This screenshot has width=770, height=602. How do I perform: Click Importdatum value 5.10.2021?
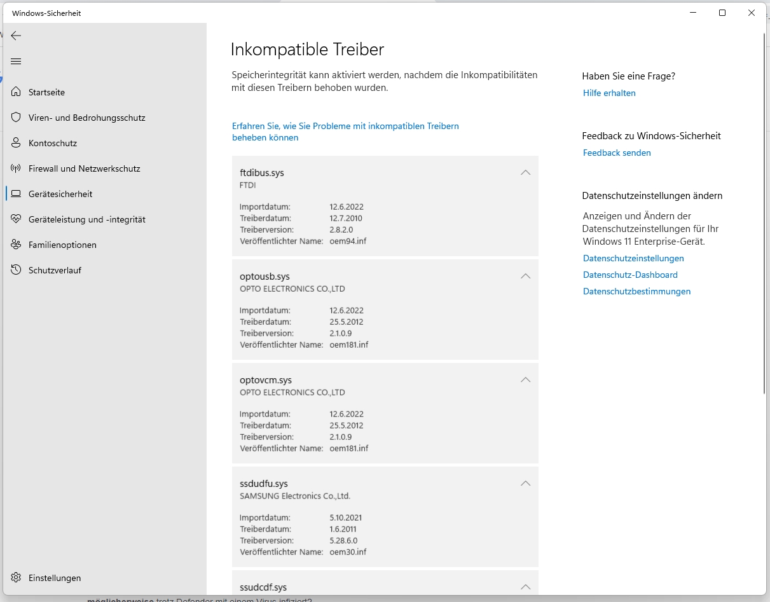tap(346, 517)
